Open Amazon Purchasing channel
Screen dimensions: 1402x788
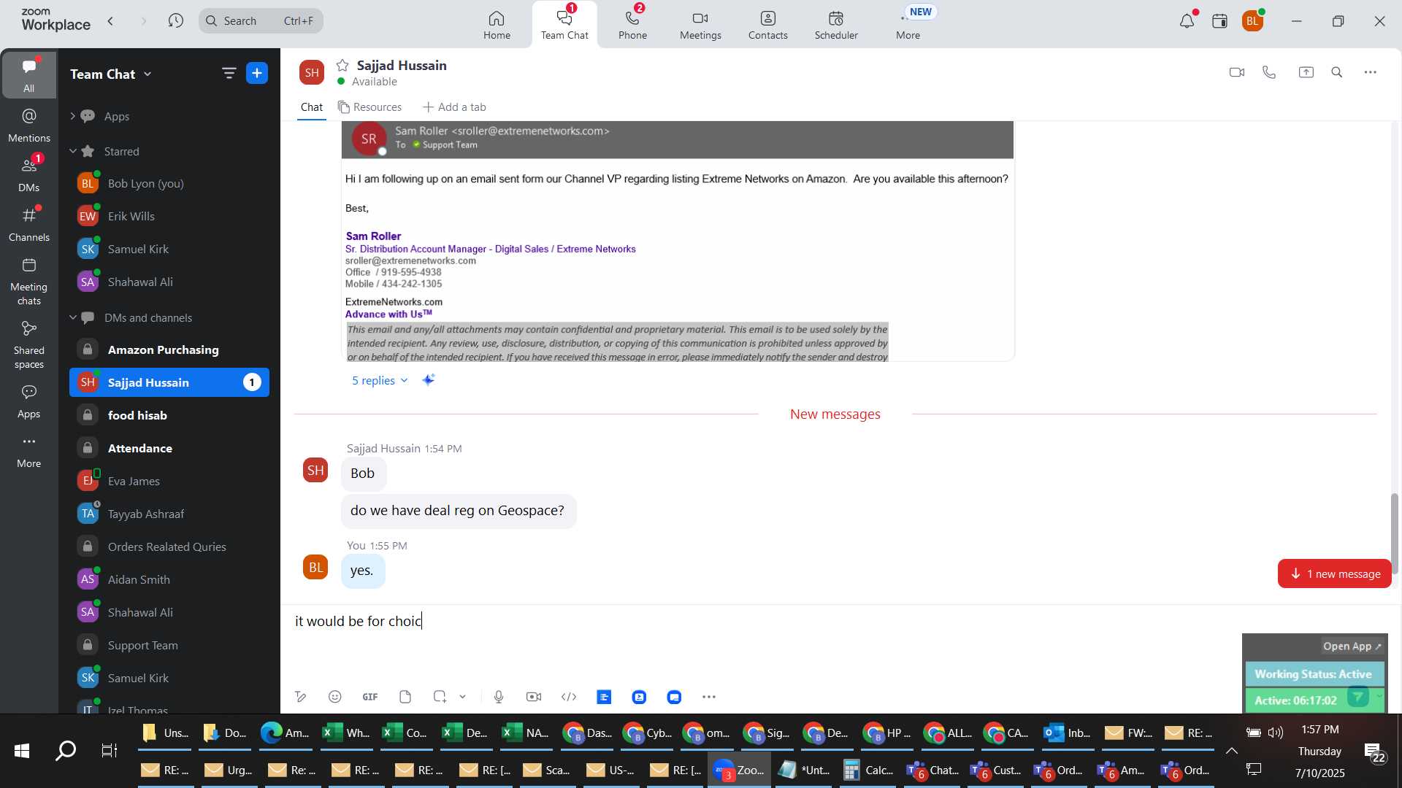(169, 349)
